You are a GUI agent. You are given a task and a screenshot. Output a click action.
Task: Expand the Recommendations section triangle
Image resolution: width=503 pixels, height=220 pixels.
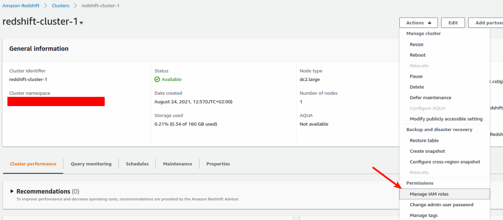pyautogui.click(x=12, y=191)
